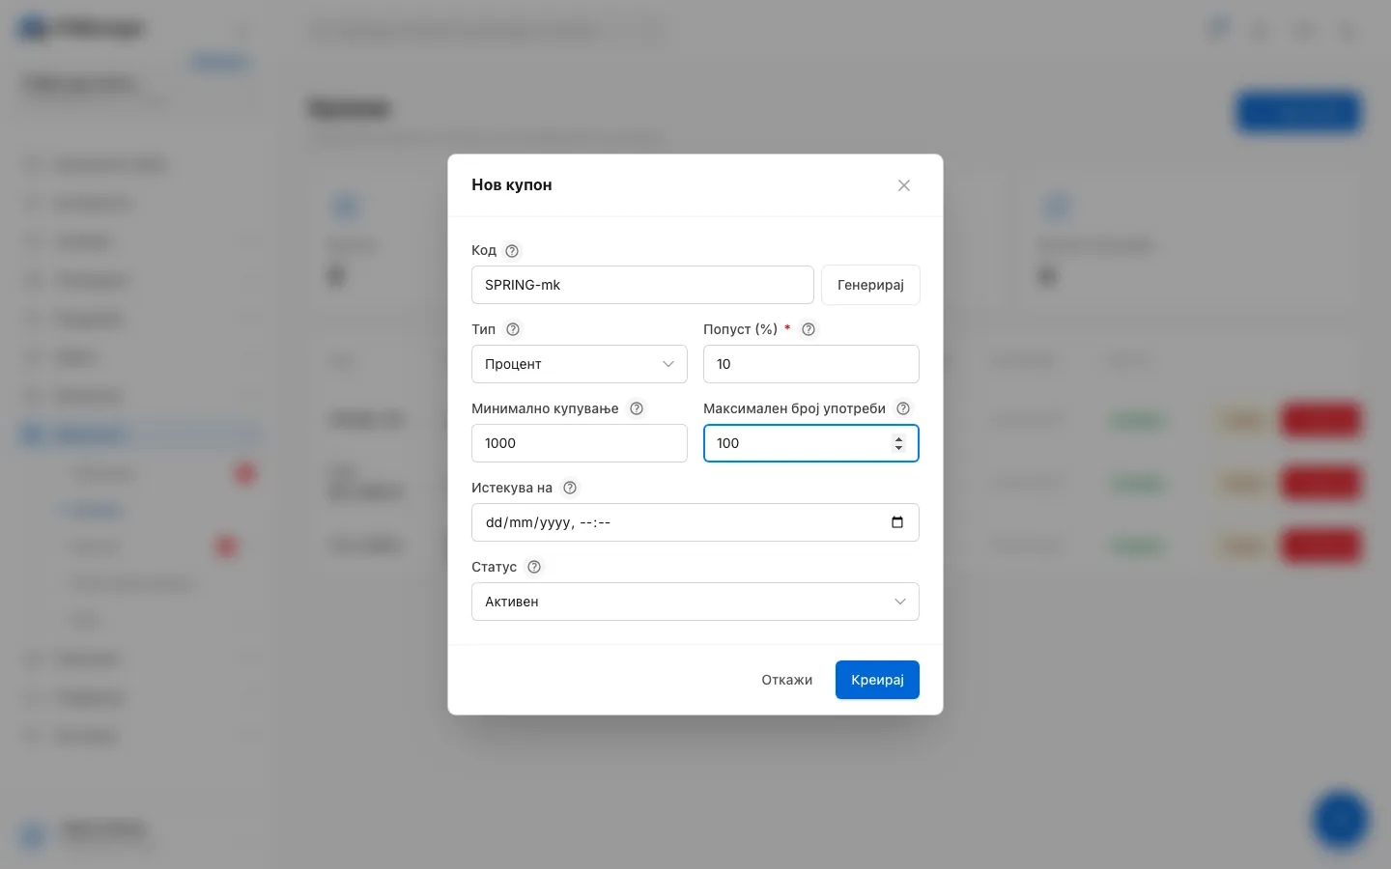Click the Попуст (%) label text
The image size is (1391, 869).
[x=740, y=329]
